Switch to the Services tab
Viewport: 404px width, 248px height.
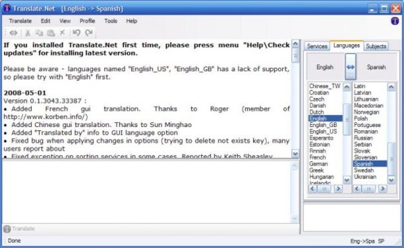317,46
